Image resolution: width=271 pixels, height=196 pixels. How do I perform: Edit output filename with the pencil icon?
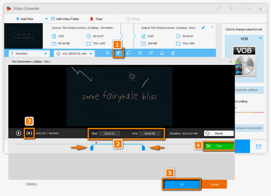point(203,28)
